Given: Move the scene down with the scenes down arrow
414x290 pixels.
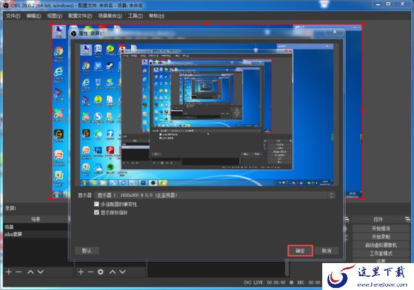Looking at the screenshot, I should click(x=40, y=272).
